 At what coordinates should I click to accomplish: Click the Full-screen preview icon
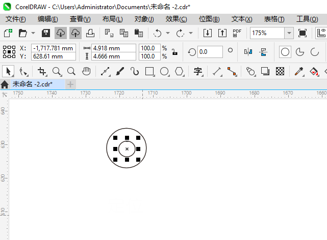303,33
